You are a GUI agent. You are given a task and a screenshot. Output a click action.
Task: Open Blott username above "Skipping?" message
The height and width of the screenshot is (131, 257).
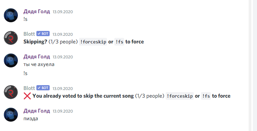(29, 34)
